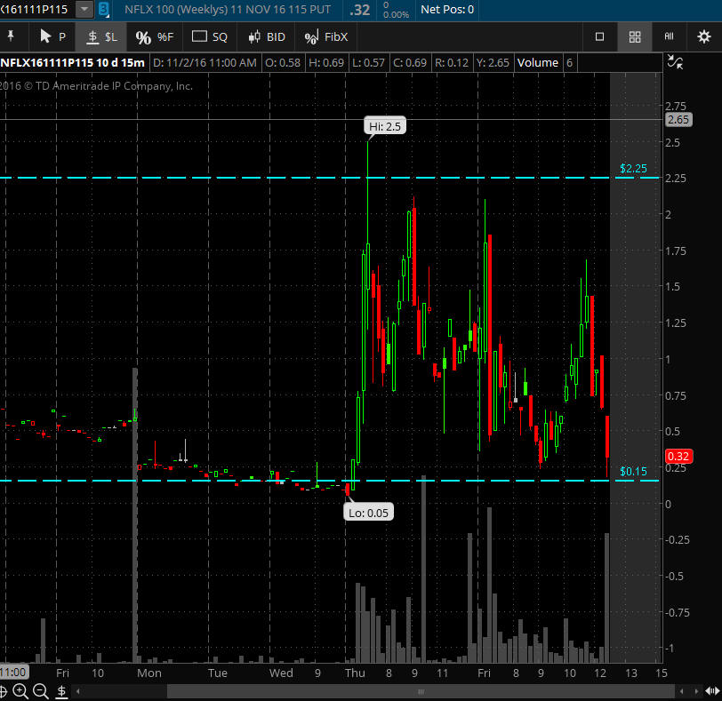Image resolution: width=722 pixels, height=701 pixels.
Task: Activate the $L price level tool
Action: click(101, 36)
